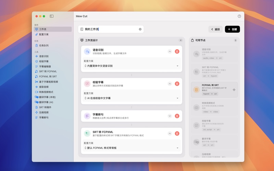Viewport: 274px width, 171px height.
Task: Click the 任务队列 clipboard icon
Action: [x=37, y=45]
